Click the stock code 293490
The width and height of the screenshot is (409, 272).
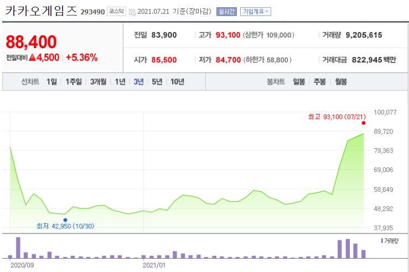click(x=92, y=12)
